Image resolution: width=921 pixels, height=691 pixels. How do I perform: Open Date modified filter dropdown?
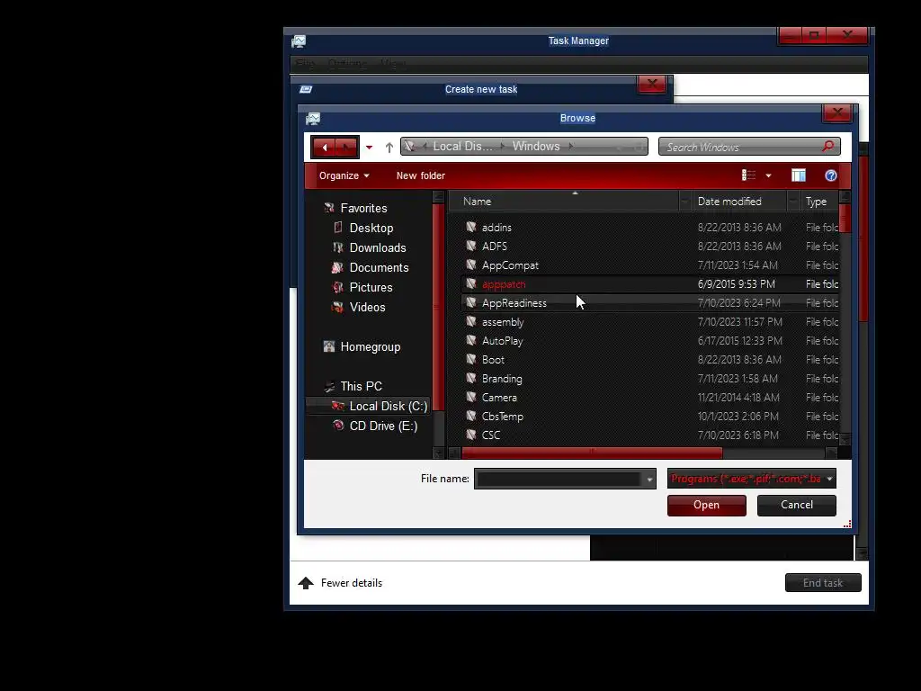[x=793, y=202]
